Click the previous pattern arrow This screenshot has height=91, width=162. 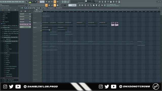(68, 5)
